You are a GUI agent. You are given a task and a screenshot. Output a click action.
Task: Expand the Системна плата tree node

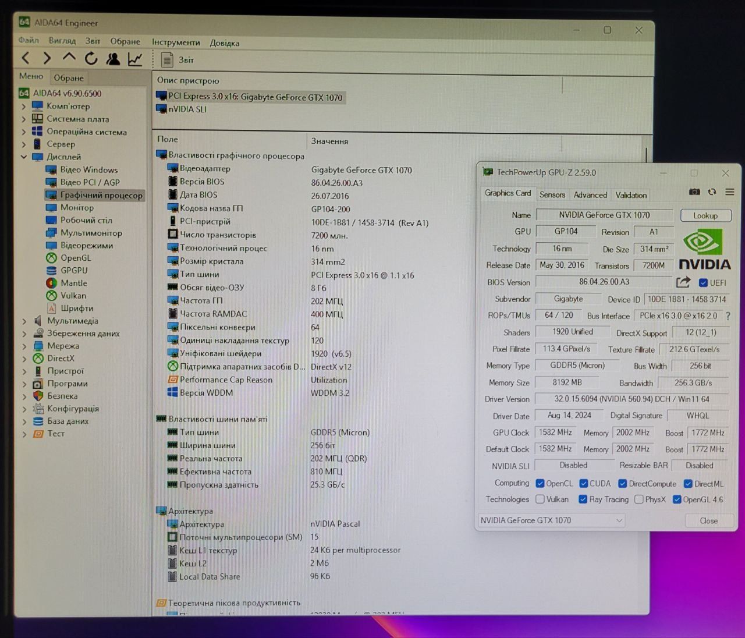pyautogui.click(x=24, y=119)
